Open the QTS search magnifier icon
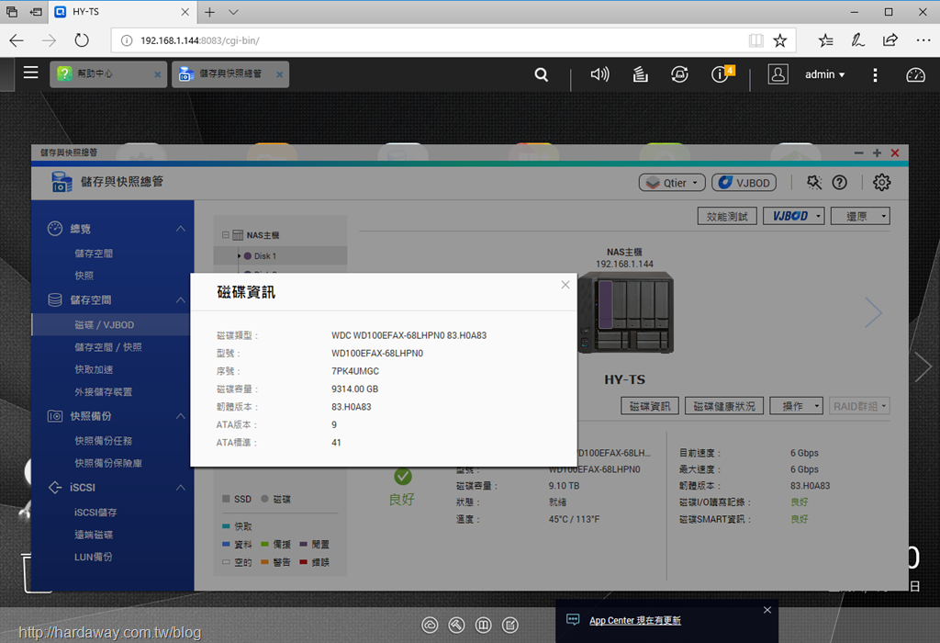This screenshot has width=940, height=643. 541,74
